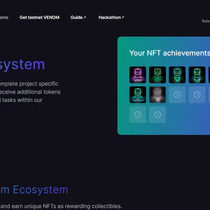Select green NFT with shield-shaped base
The image size is (210, 210).
pos(177,75)
